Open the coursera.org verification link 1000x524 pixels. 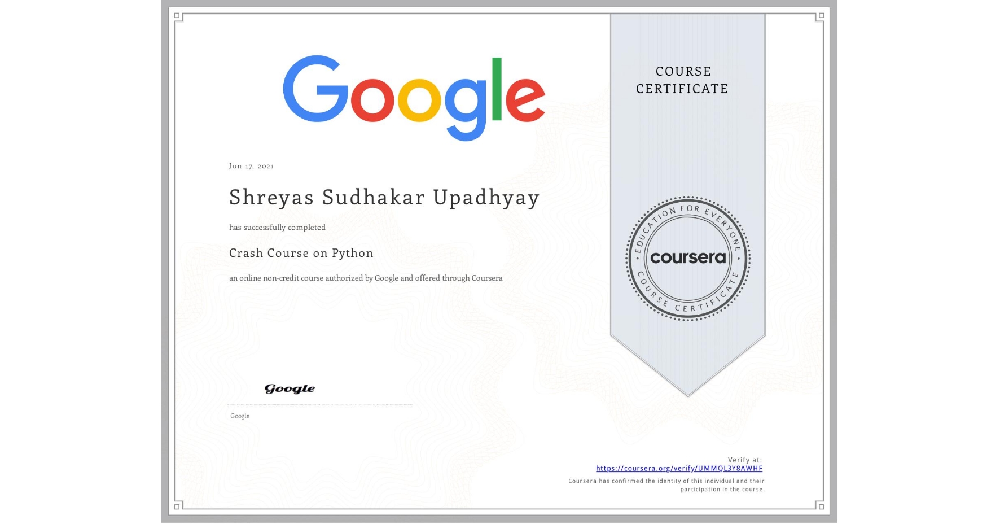click(x=679, y=469)
